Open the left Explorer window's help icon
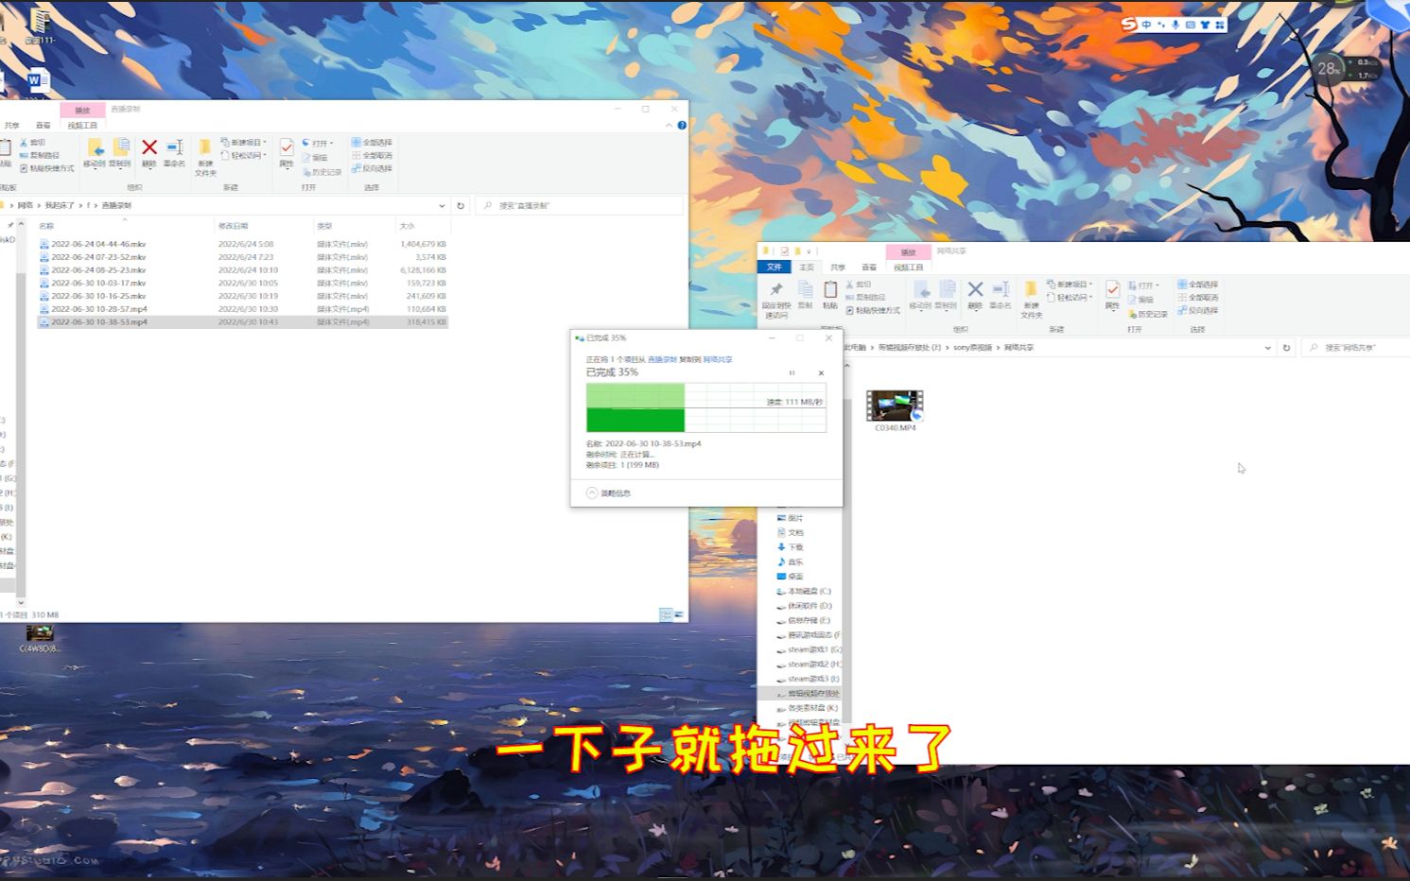 [682, 125]
